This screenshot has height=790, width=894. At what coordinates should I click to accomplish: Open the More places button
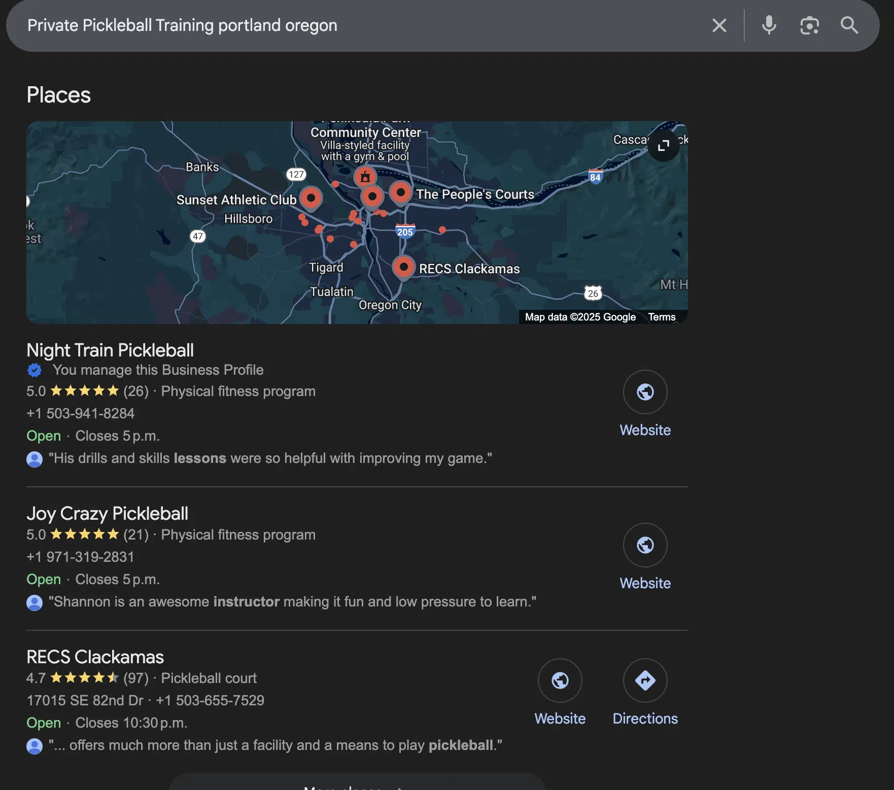pos(357,783)
